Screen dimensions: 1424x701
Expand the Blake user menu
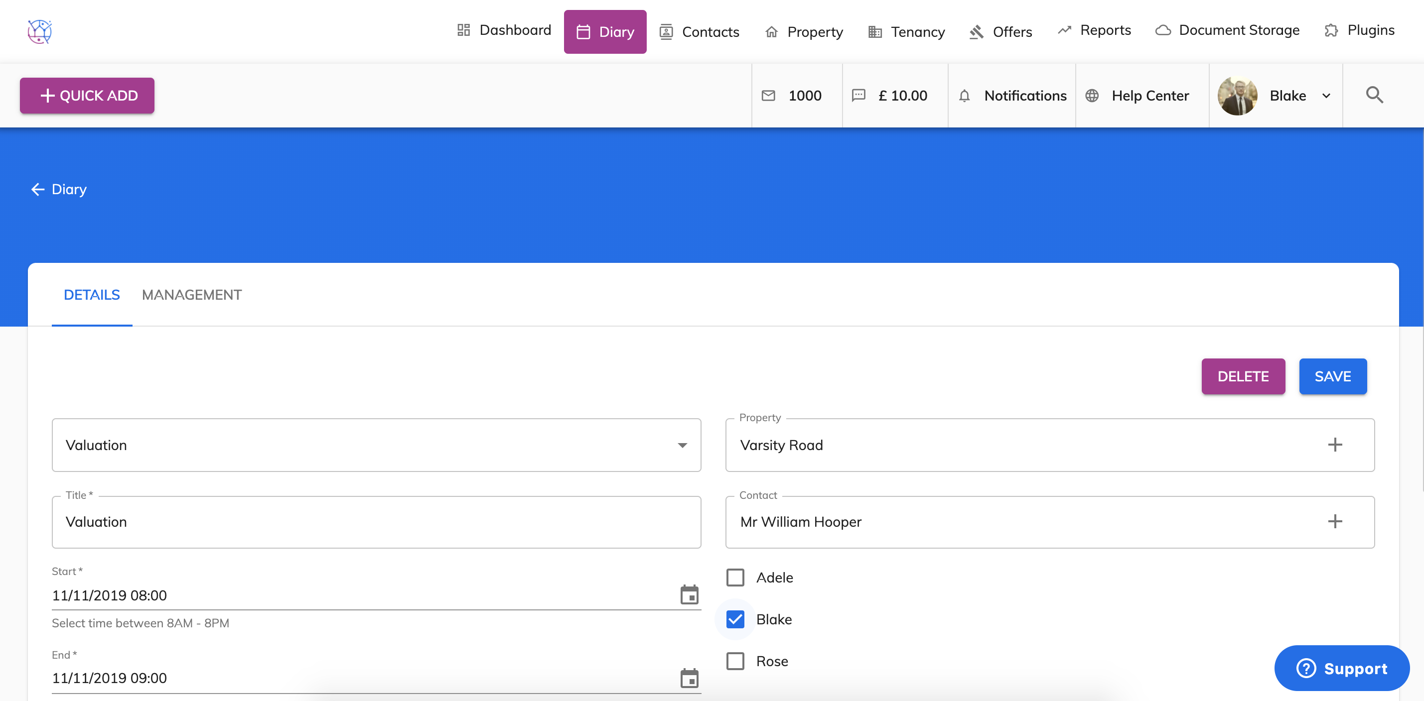tap(1326, 96)
